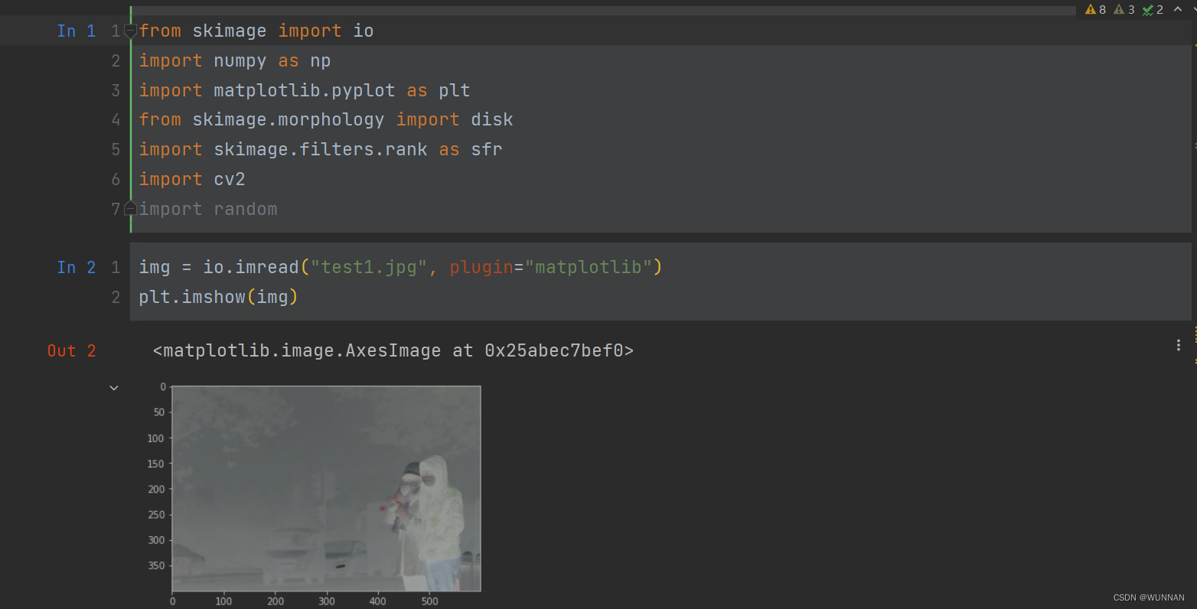Click the green inspections checkmark icon

[1147, 9]
